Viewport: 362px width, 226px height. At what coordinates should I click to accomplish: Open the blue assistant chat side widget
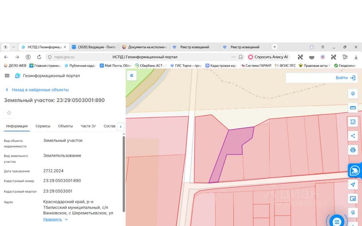[x=355, y=171]
